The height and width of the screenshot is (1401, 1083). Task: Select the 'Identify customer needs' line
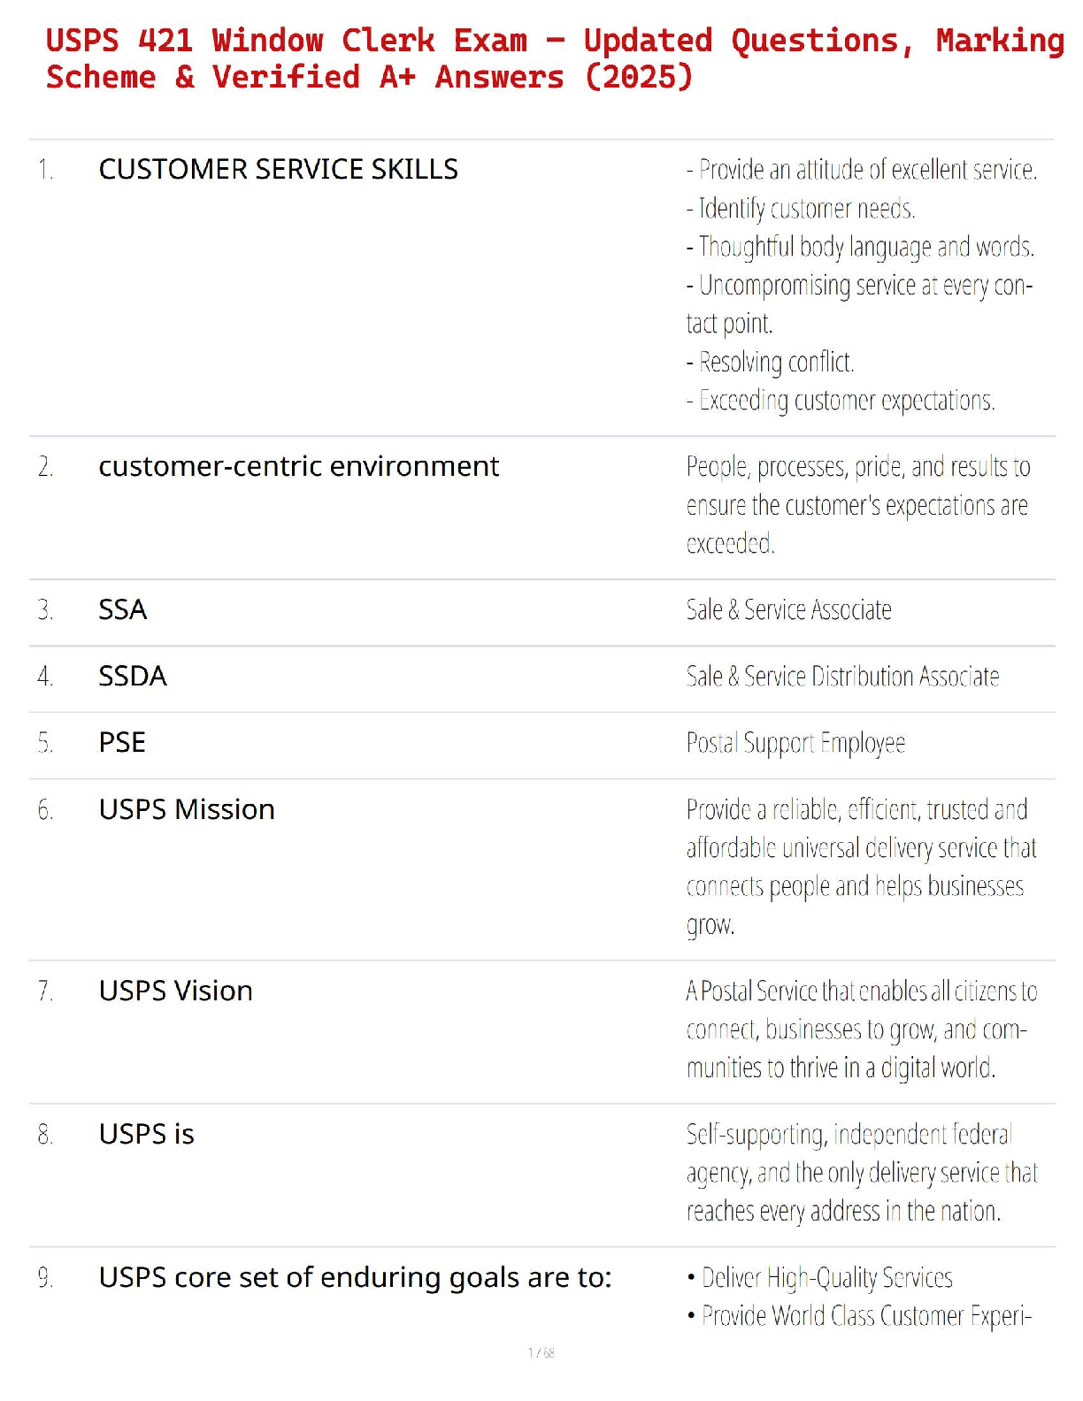801,209
